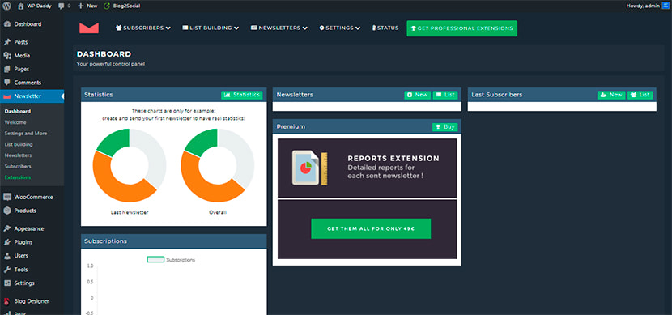Click the Settings icon in WordPress sidebar
Screen dimensions: 672x315
6,283
